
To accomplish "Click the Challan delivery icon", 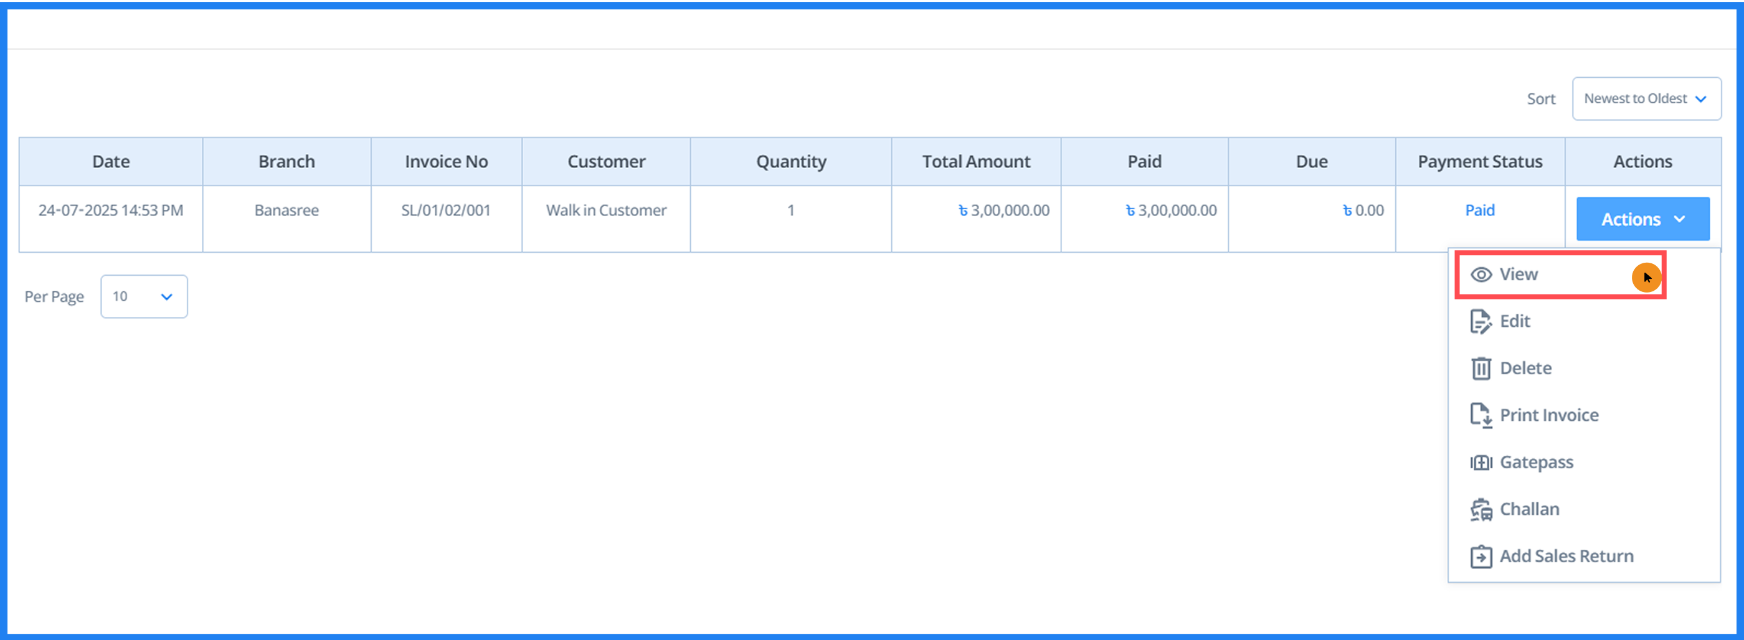I will point(1482,509).
